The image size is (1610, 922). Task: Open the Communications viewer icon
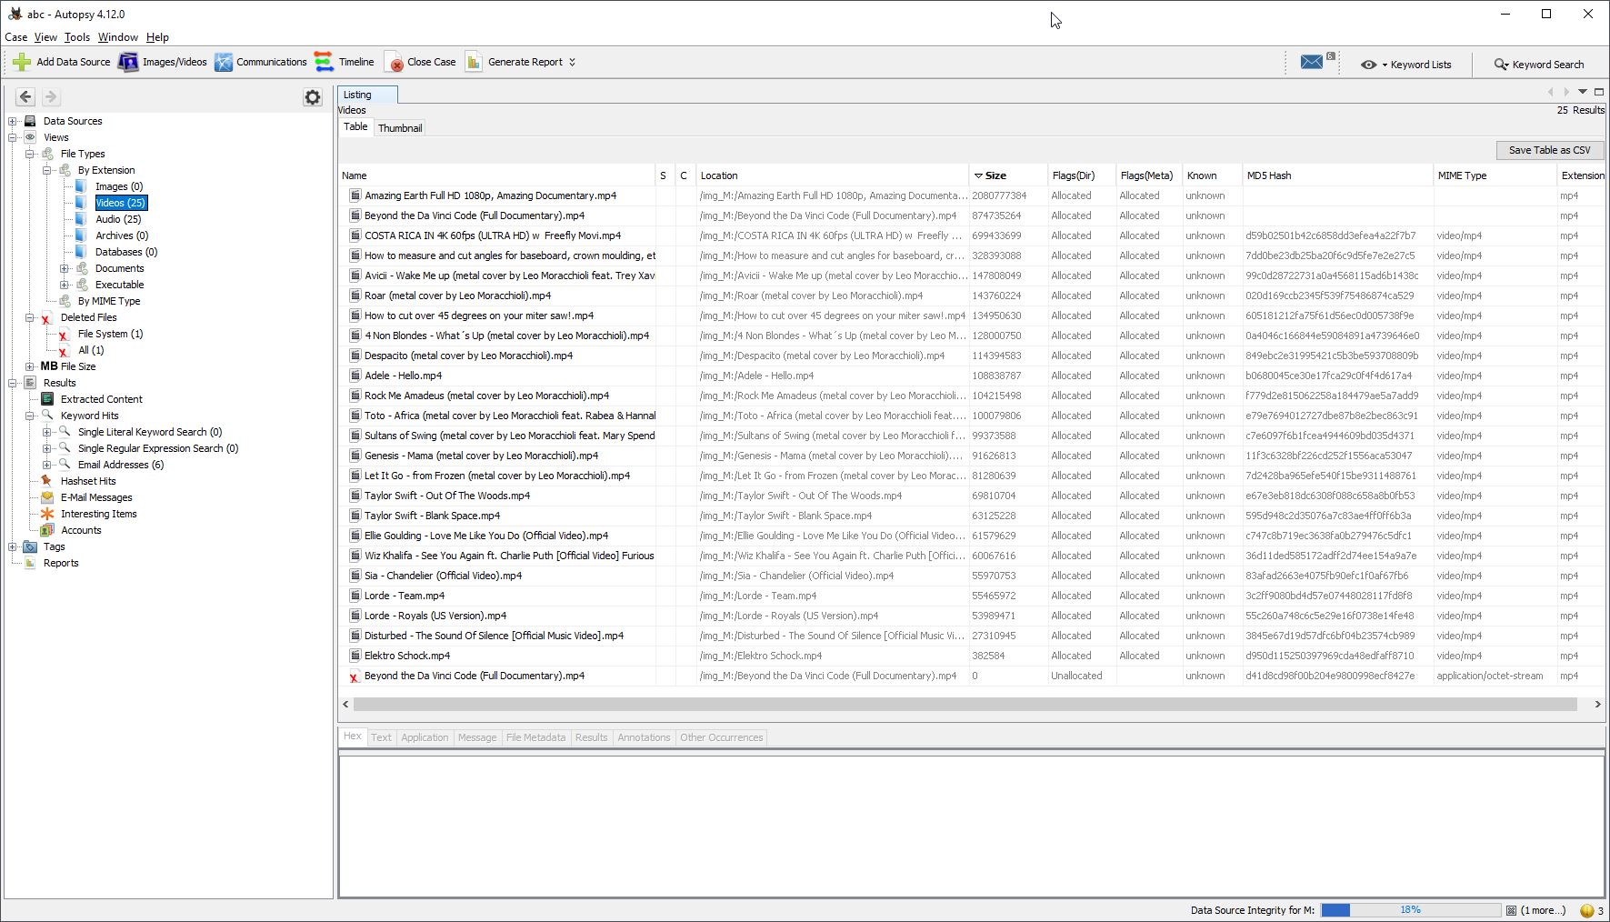[x=224, y=62]
